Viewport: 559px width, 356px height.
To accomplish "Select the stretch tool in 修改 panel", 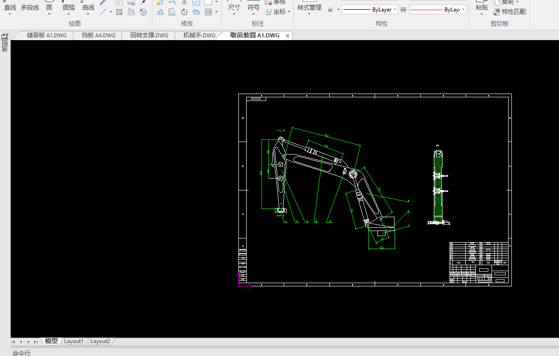I will coord(172,12).
